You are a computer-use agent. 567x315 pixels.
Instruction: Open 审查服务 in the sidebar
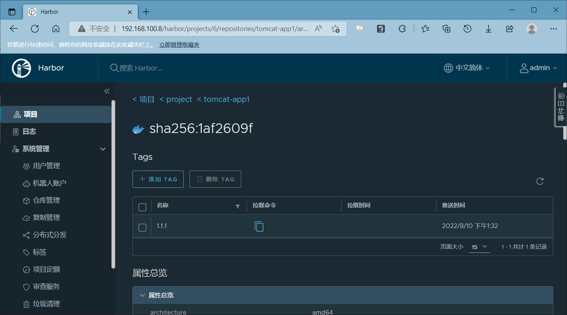(x=46, y=287)
